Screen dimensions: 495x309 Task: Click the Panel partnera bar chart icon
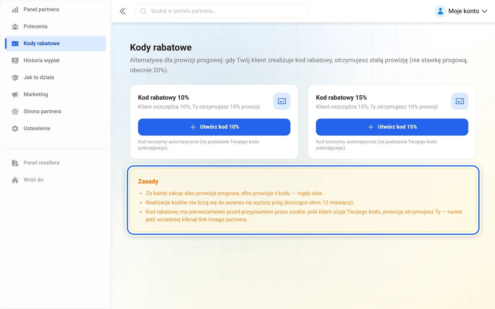15,10
